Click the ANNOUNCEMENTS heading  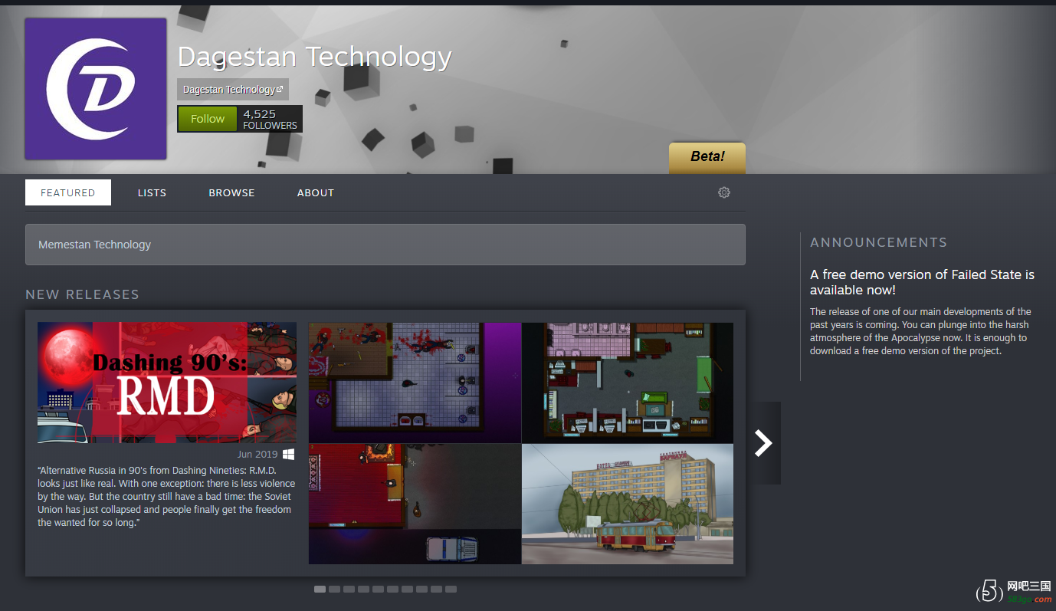878,242
